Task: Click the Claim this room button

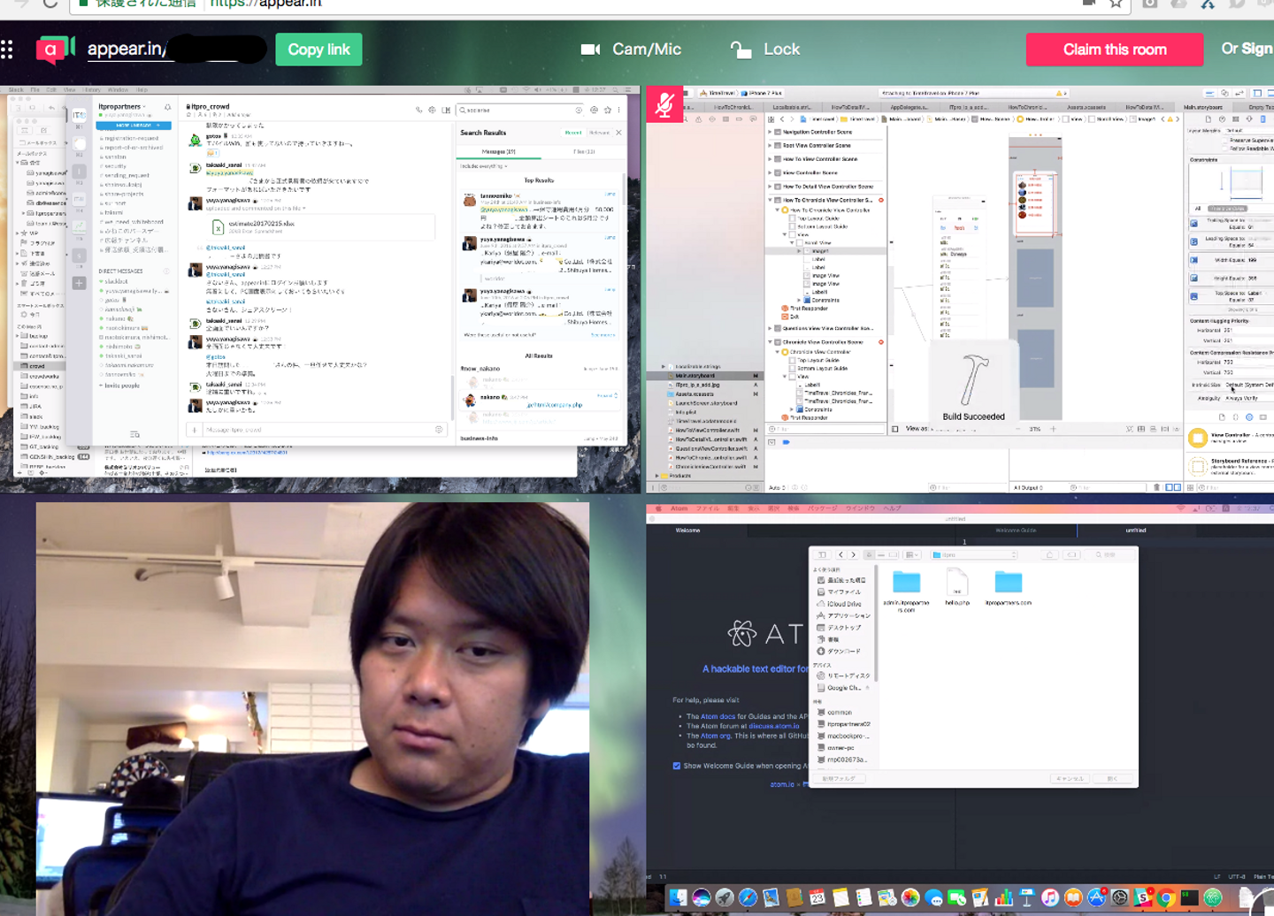Action: pos(1115,50)
